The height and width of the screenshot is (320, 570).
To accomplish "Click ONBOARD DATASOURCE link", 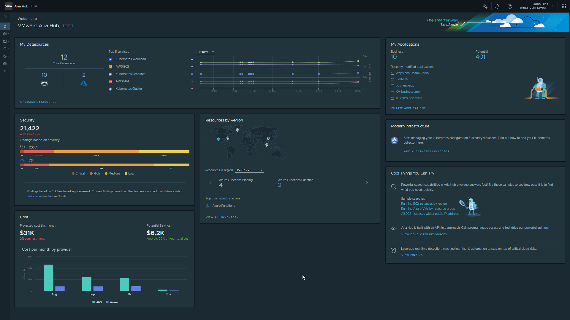I will tap(38, 102).
